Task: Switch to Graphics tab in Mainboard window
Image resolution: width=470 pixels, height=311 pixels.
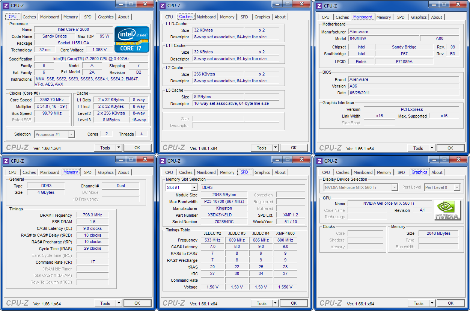Action: pos(419,17)
